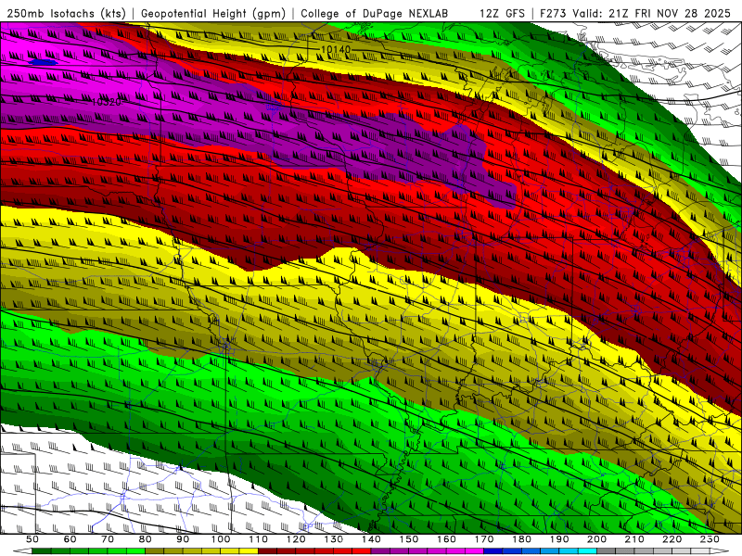The width and height of the screenshot is (742, 556).
Task: Click the '70' value on the color scale
Action: (108, 539)
